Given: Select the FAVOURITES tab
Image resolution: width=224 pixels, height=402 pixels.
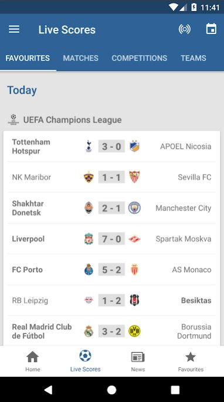Looking at the screenshot, I should 28,58.
